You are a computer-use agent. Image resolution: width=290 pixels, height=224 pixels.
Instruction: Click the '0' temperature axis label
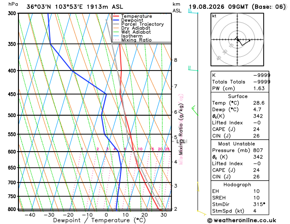[107, 215]
